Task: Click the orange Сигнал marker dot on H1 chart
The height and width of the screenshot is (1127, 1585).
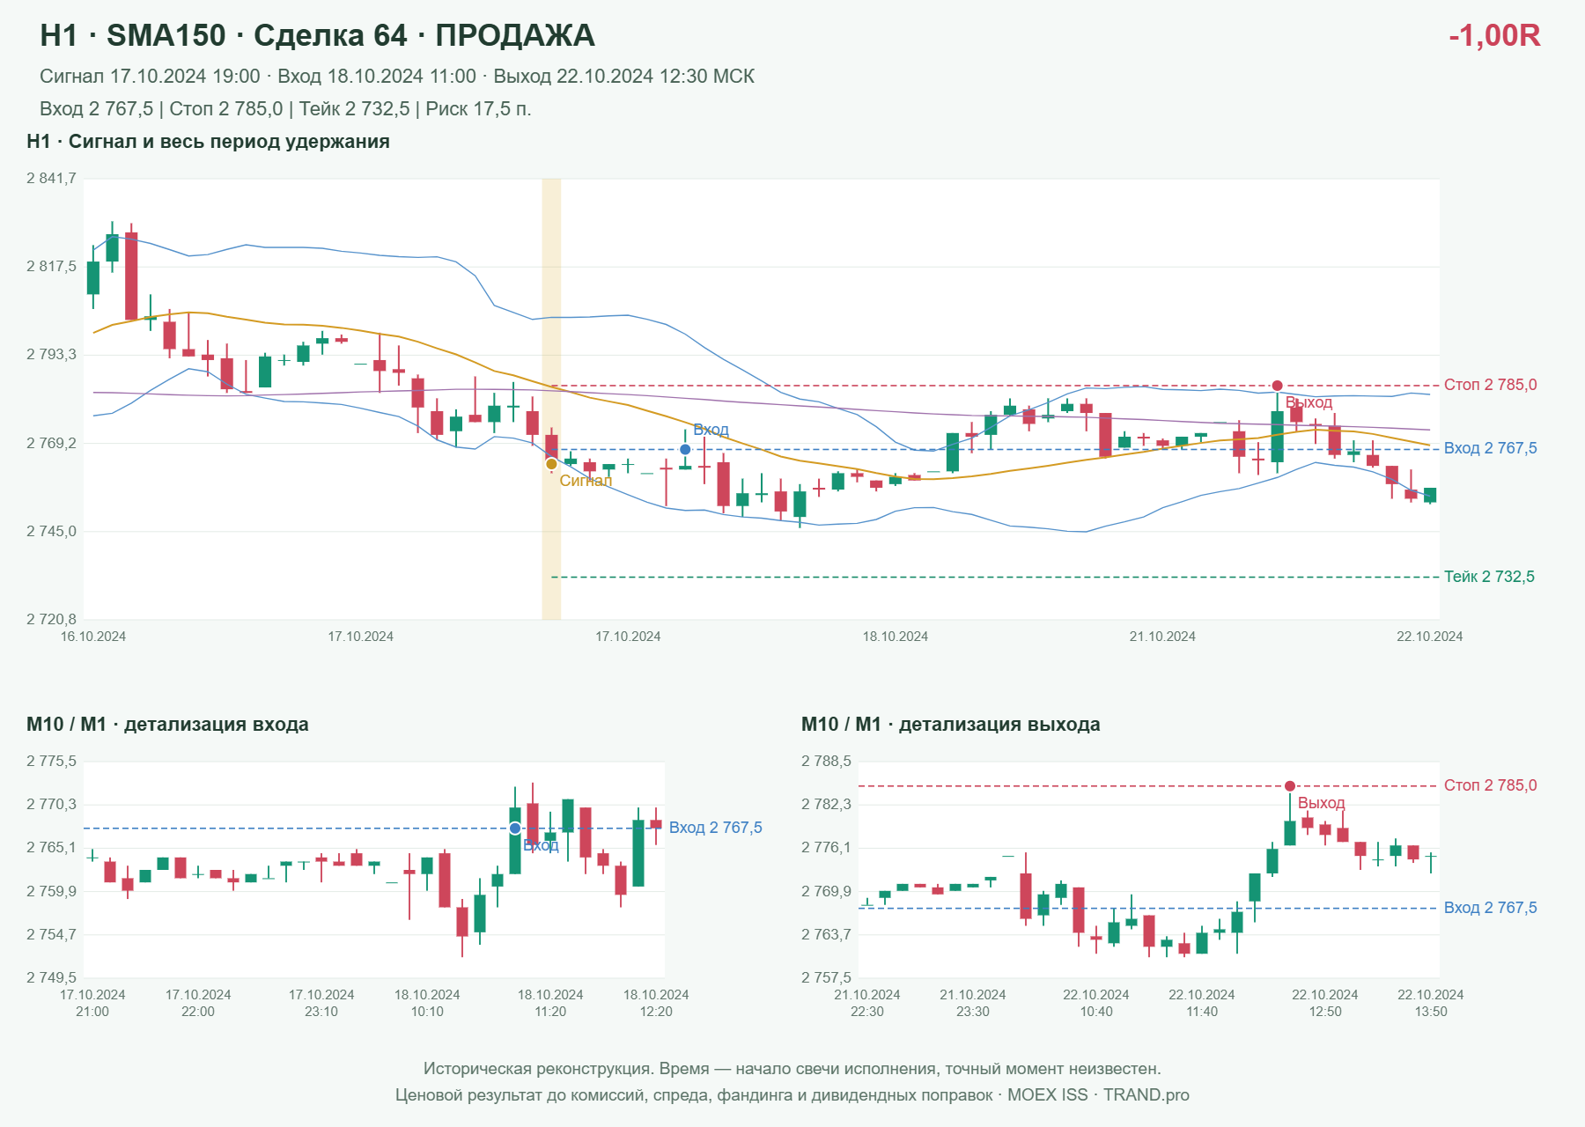Action: [x=551, y=464]
